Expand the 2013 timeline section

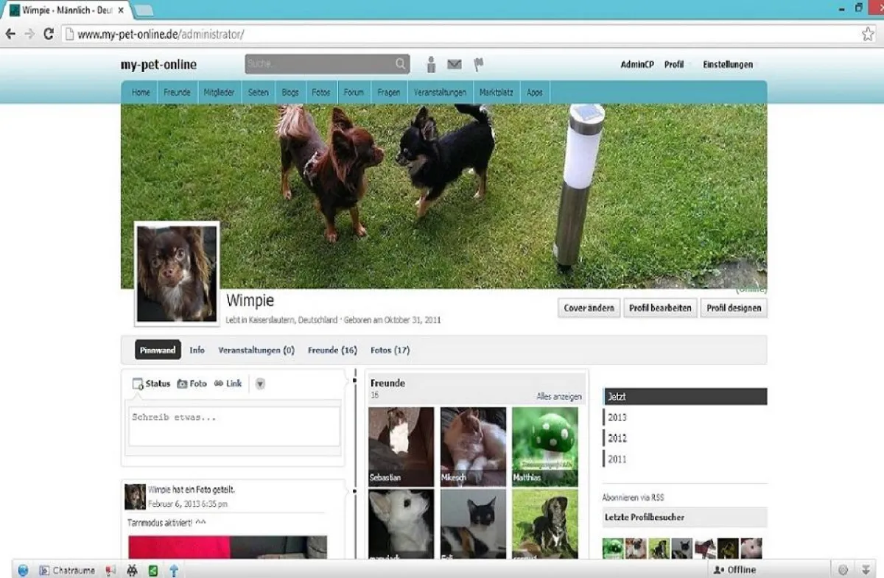pyautogui.click(x=617, y=417)
